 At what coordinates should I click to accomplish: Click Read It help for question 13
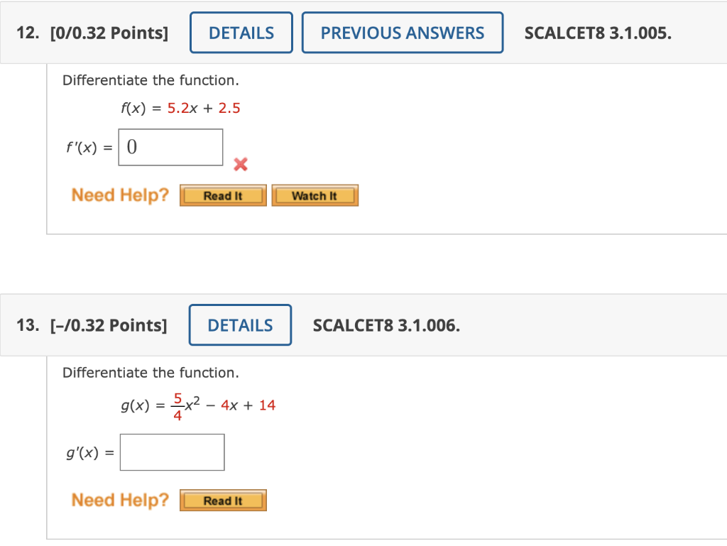tap(222, 500)
